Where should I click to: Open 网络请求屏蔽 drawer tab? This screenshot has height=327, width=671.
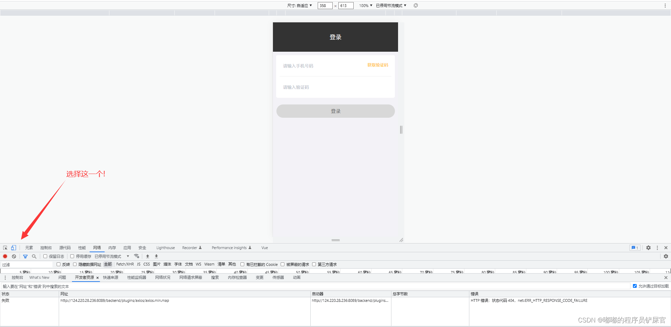190,277
